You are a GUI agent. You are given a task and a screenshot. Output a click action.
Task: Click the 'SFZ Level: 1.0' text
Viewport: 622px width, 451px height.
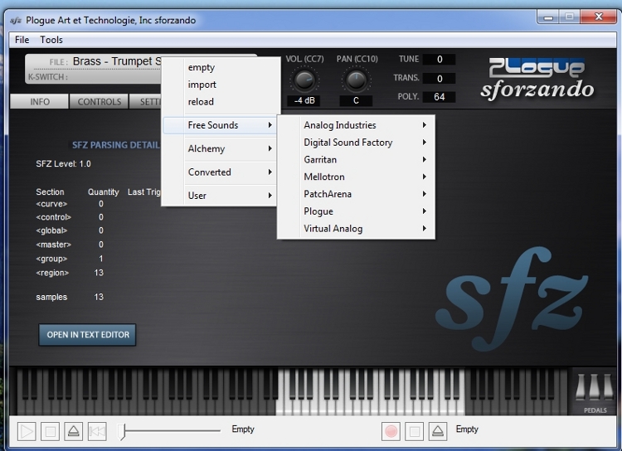click(x=64, y=164)
